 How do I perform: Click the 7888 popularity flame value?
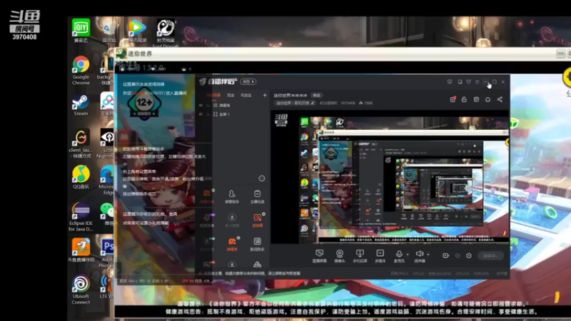[x=366, y=103]
